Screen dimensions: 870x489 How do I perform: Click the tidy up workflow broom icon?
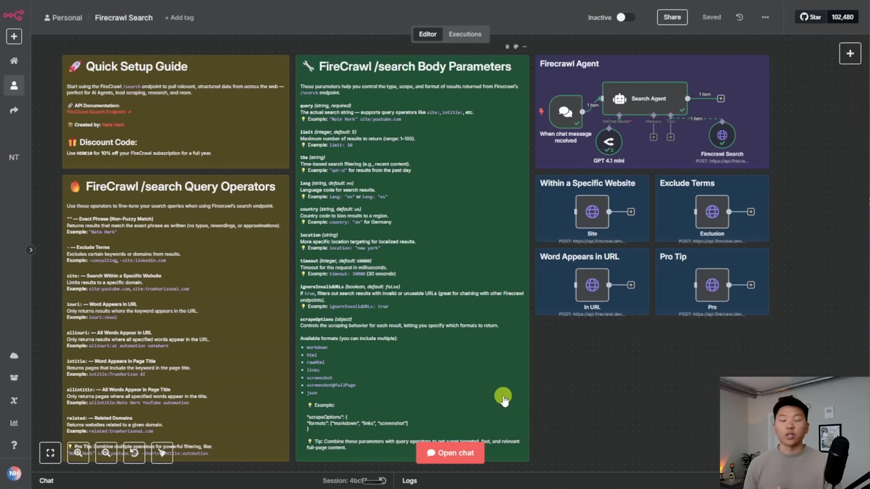162,453
